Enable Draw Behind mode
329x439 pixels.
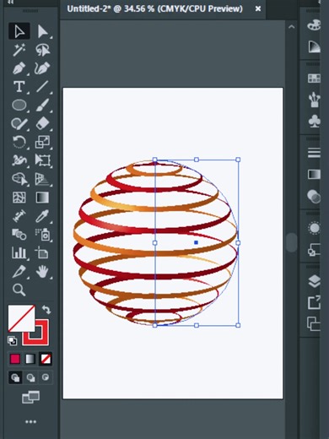click(30, 377)
